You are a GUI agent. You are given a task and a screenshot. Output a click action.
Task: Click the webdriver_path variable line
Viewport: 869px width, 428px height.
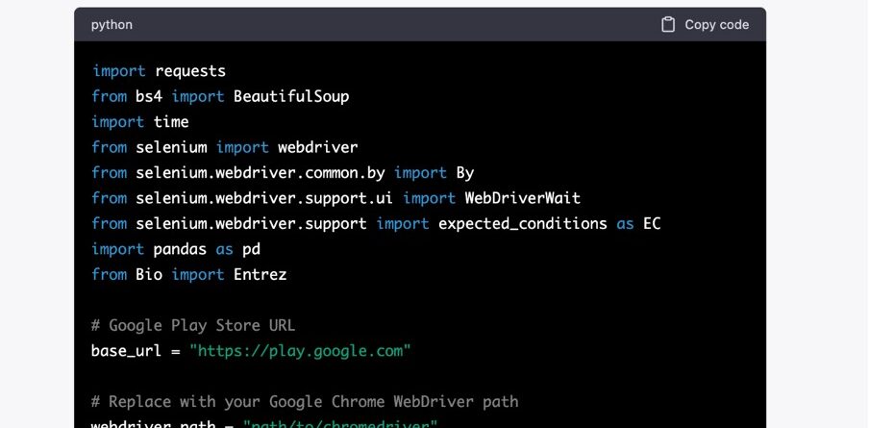pos(264,425)
